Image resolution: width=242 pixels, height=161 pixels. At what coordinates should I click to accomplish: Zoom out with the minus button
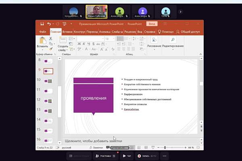pyautogui.click(x=158, y=148)
